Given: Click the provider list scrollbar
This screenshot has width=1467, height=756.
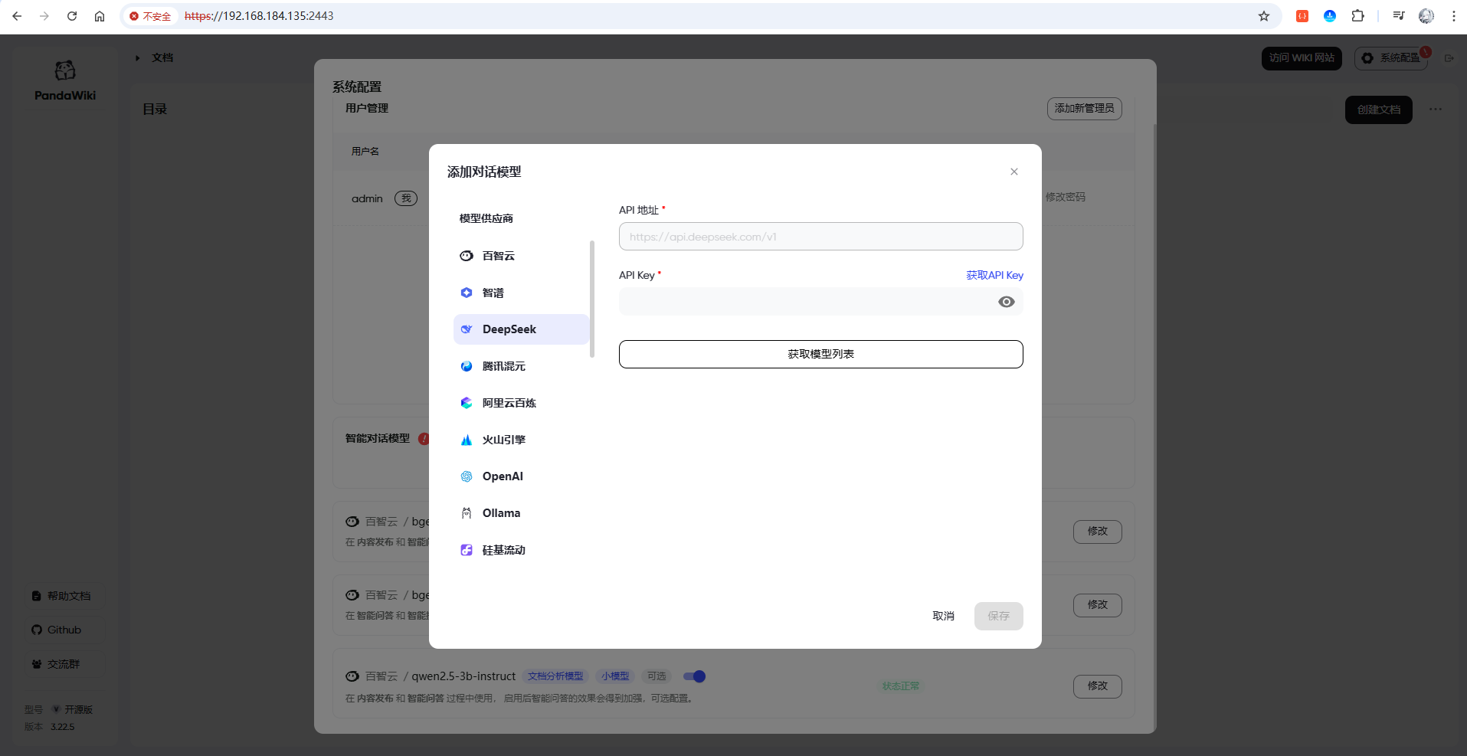Looking at the screenshot, I should 592,299.
